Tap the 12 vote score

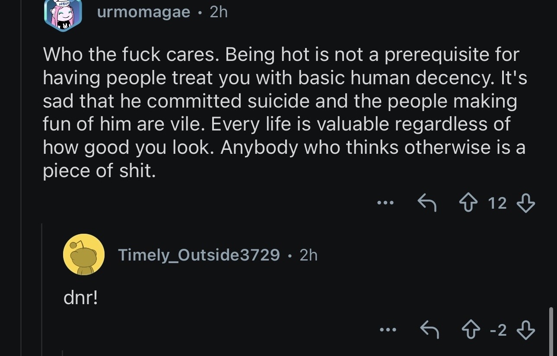click(x=497, y=203)
